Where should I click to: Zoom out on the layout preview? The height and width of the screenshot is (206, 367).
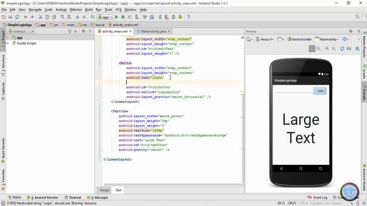point(334,49)
